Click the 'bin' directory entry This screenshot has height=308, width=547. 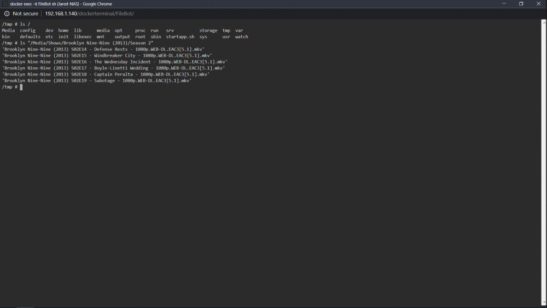click(6, 37)
